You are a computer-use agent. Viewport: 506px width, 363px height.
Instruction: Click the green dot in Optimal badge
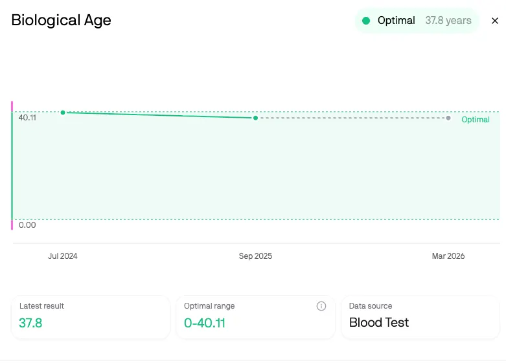[x=366, y=21]
